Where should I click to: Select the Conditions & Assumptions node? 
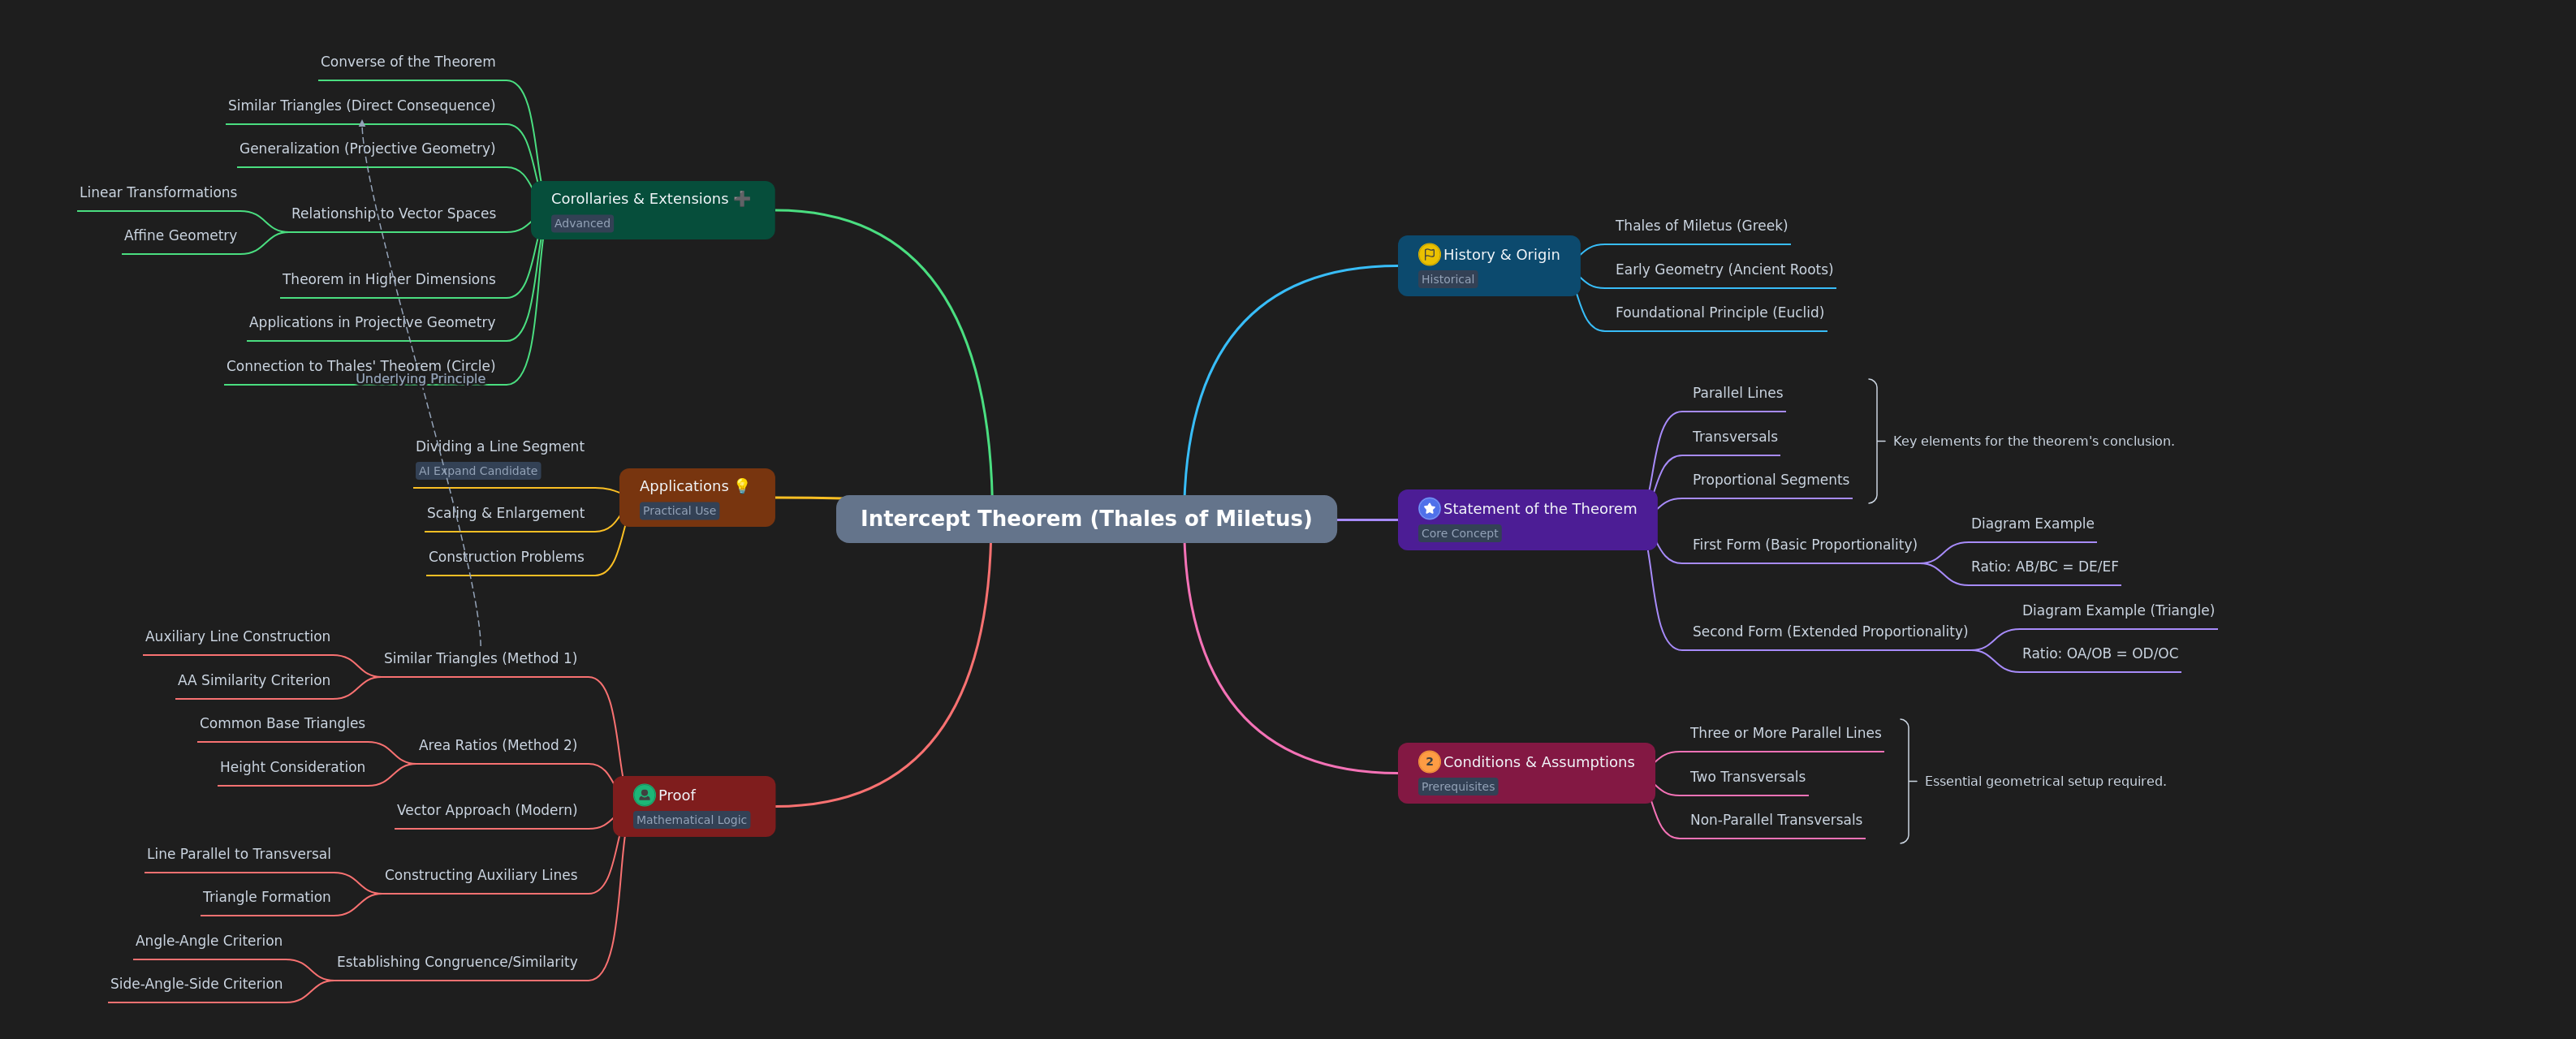(x=1526, y=773)
